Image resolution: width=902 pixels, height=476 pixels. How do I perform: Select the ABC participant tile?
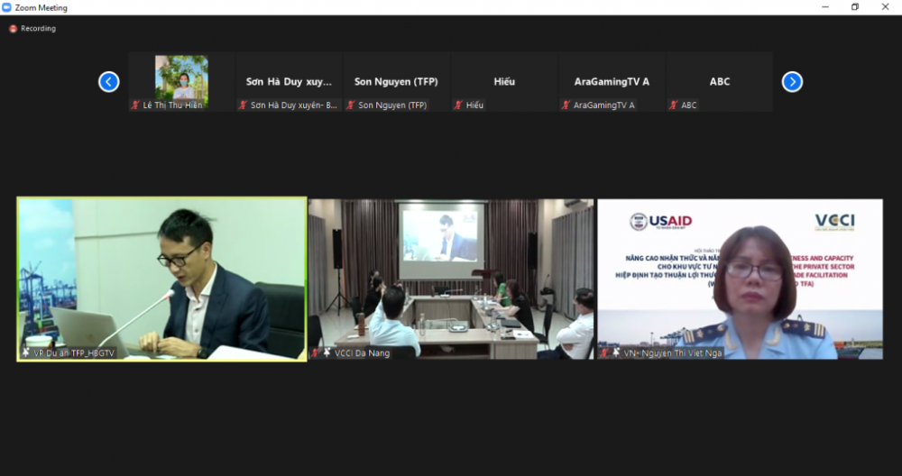(x=719, y=82)
